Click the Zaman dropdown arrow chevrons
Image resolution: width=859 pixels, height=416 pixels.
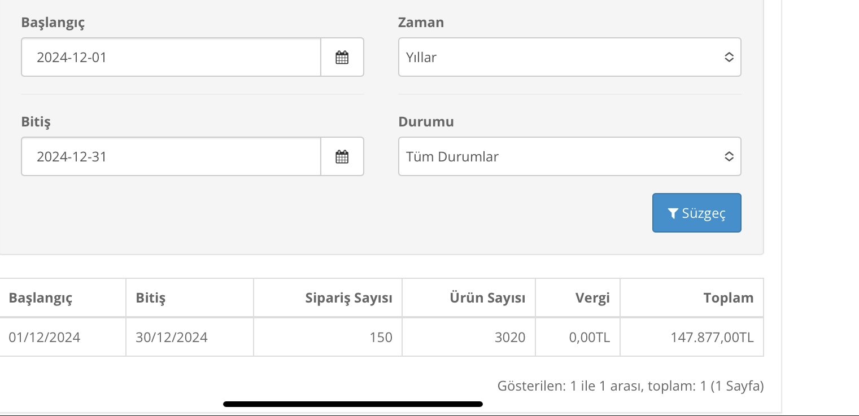(x=729, y=57)
